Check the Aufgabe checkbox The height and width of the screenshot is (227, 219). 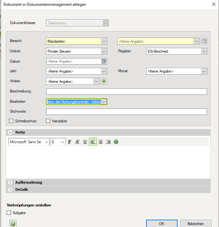[9, 213]
